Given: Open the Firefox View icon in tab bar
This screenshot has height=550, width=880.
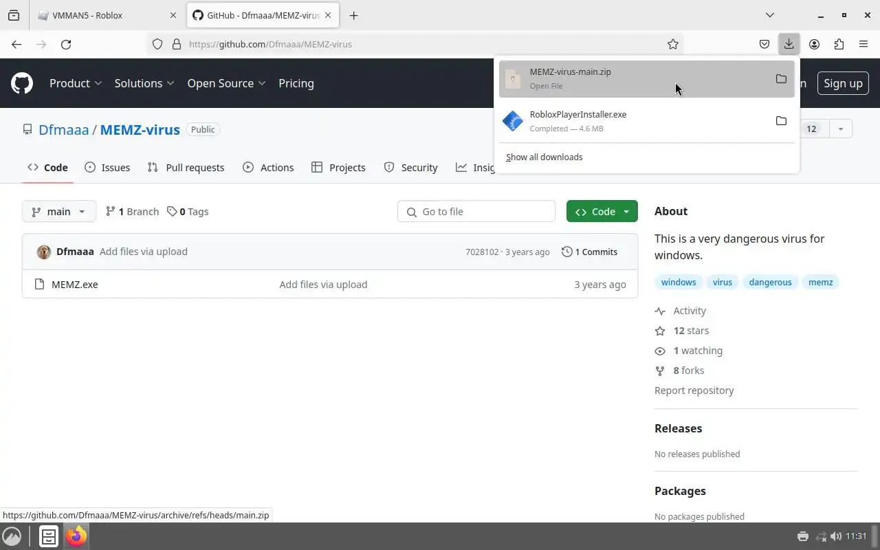Looking at the screenshot, I should point(14,15).
